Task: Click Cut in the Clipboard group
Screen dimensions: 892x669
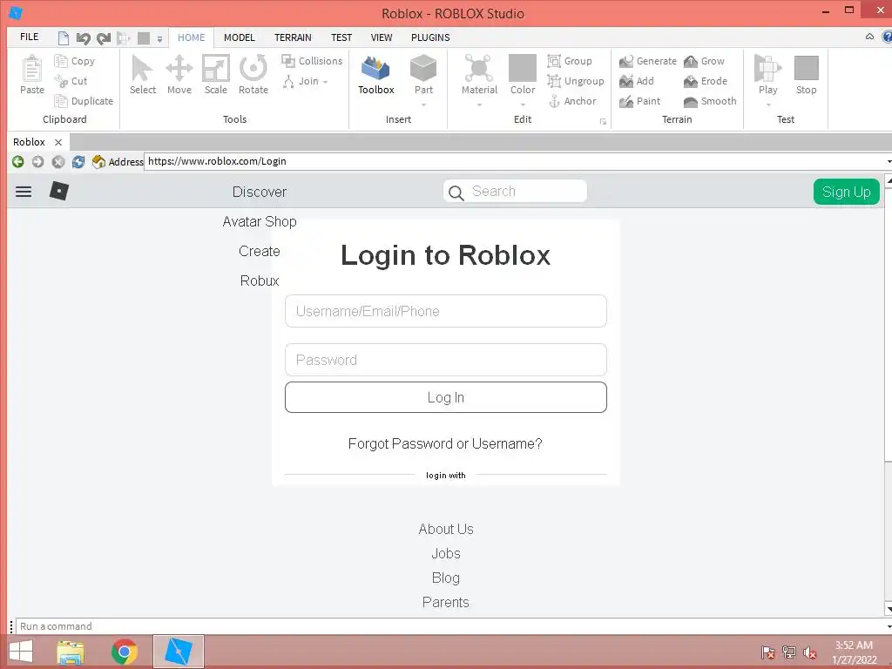Action: 71,81
